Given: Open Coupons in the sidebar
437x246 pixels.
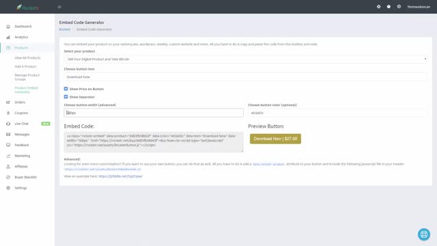Looking at the screenshot, I should coord(21,113).
